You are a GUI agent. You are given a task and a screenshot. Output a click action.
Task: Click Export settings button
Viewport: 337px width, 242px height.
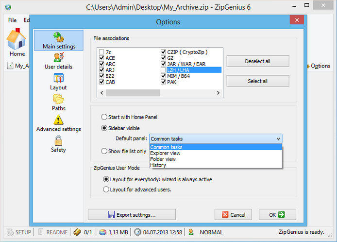point(132,215)
